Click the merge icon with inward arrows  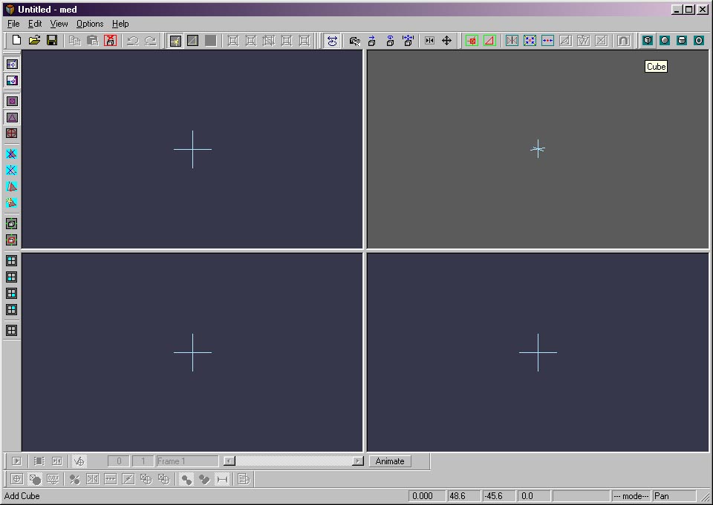tap(530, 41)
